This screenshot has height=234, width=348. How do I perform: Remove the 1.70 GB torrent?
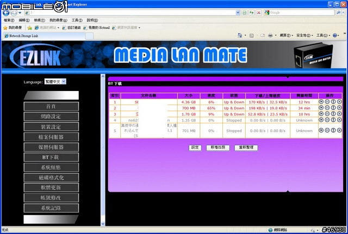339,114
